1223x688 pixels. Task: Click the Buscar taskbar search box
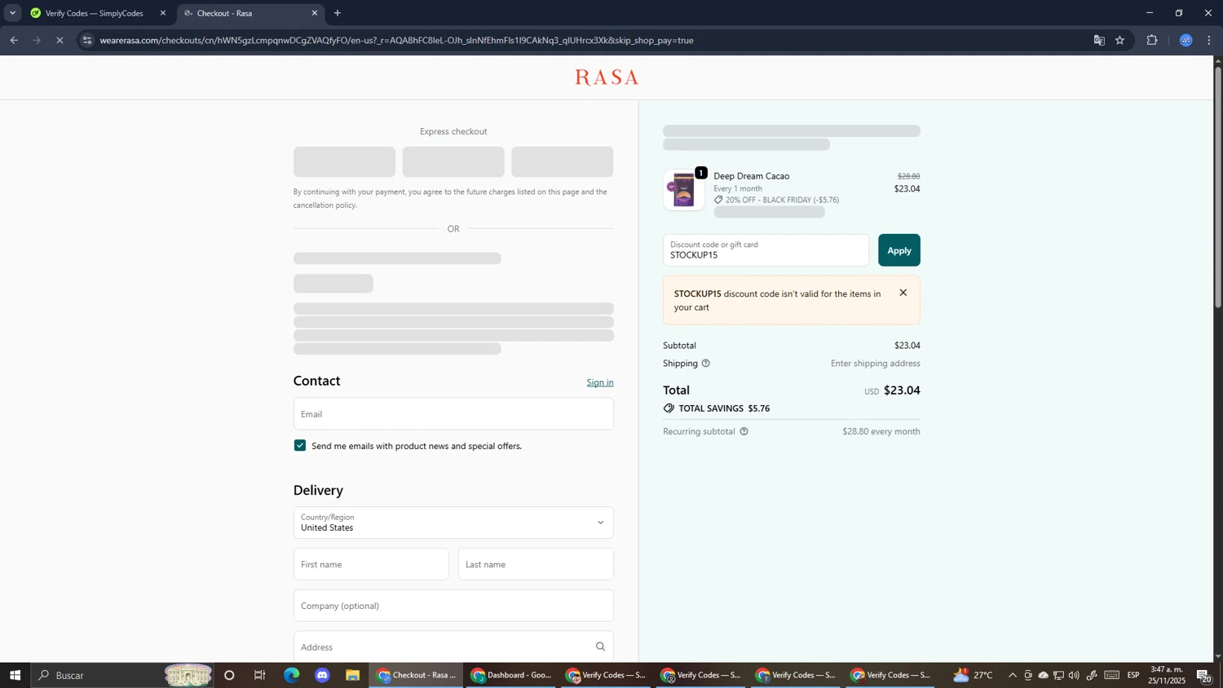tap(122, 675)
